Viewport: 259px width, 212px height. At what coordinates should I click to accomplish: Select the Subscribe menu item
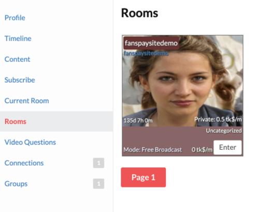click(x=20, y=80)
